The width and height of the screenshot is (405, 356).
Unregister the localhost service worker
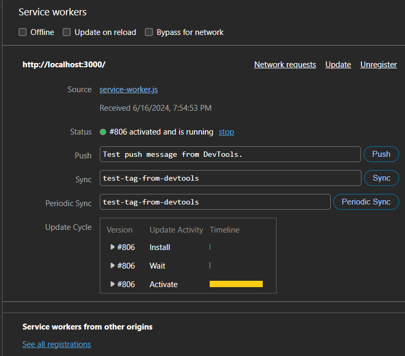(x=378, y=65)
